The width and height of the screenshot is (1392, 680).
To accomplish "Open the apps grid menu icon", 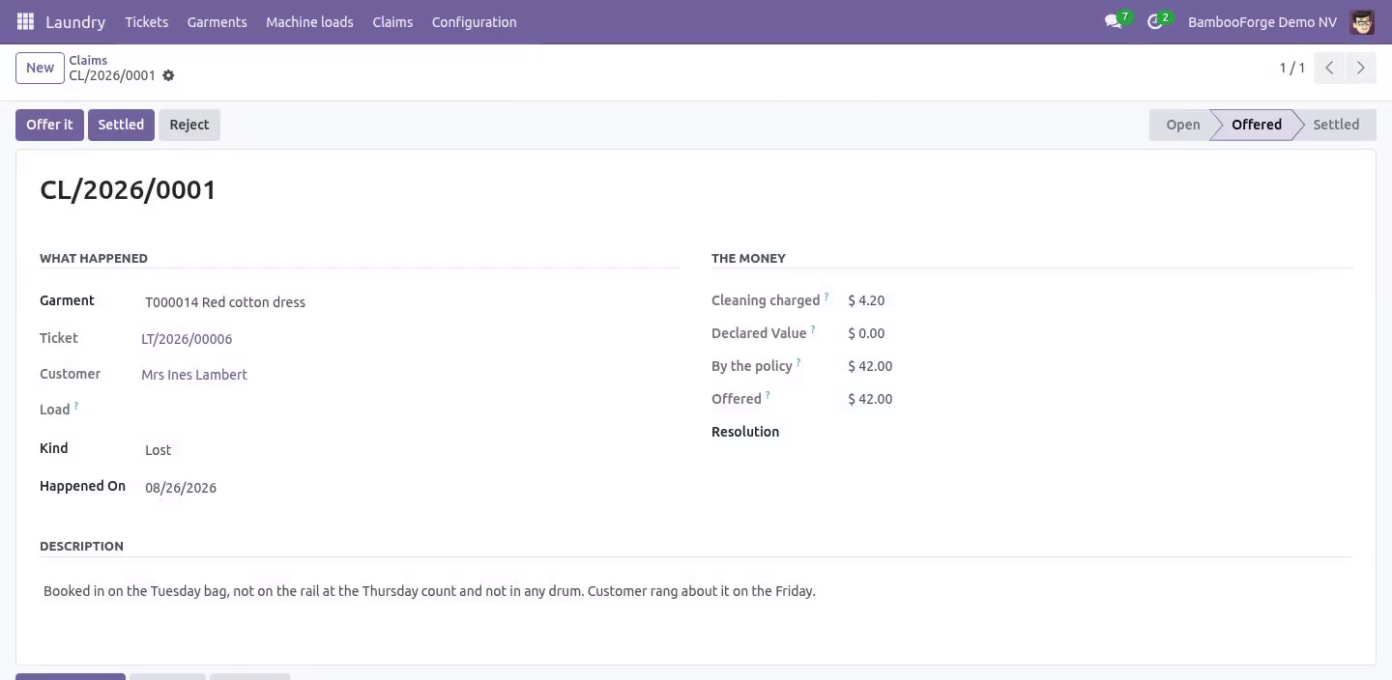I will [x=25, y=21].
